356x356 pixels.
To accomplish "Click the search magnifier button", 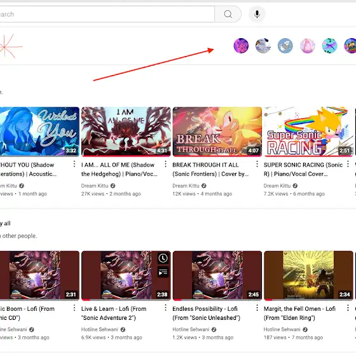I will click(x=228, y=14).
